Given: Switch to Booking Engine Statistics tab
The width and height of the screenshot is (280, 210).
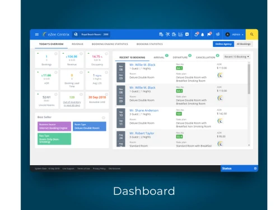Looking at the screenshot, I should pyautogui.click(x=110, y=44).
